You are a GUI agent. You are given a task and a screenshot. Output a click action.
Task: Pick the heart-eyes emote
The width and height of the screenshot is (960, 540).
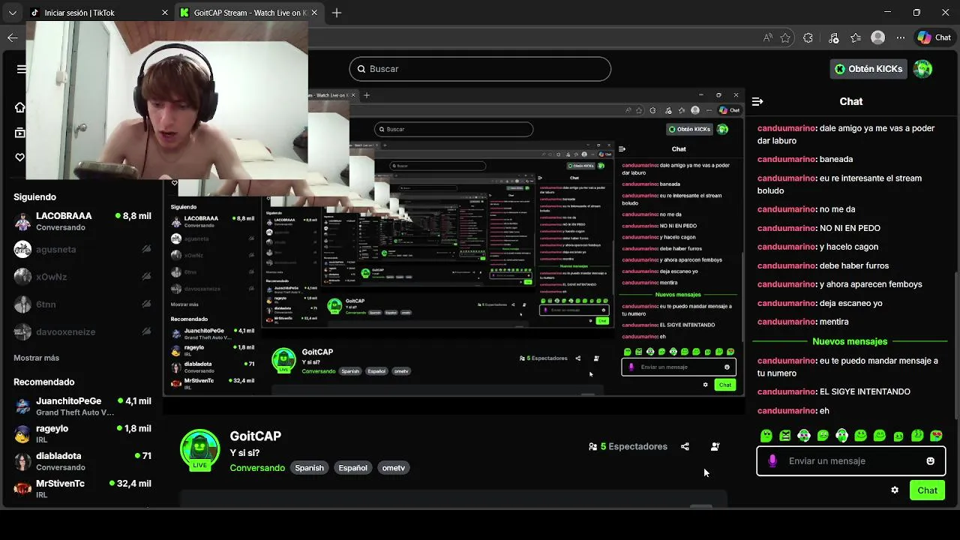tap(936, 436)
